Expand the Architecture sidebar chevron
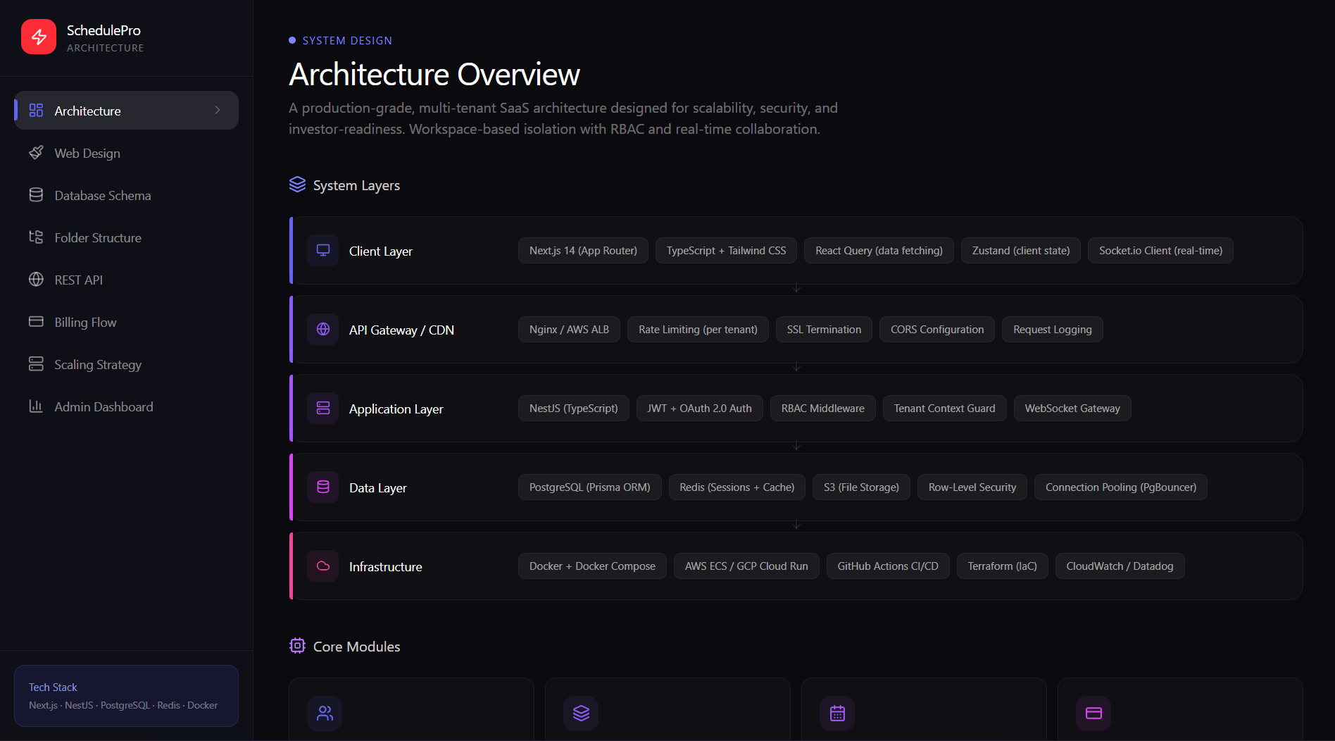This screenshot has width=1335, height=741. point(218,110)
